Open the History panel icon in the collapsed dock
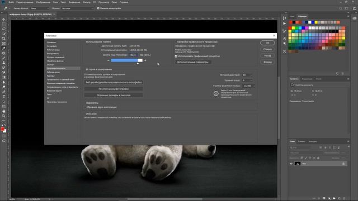Image resolution: width=358 pixels, height=201 pixels. (x=284, y=18)
